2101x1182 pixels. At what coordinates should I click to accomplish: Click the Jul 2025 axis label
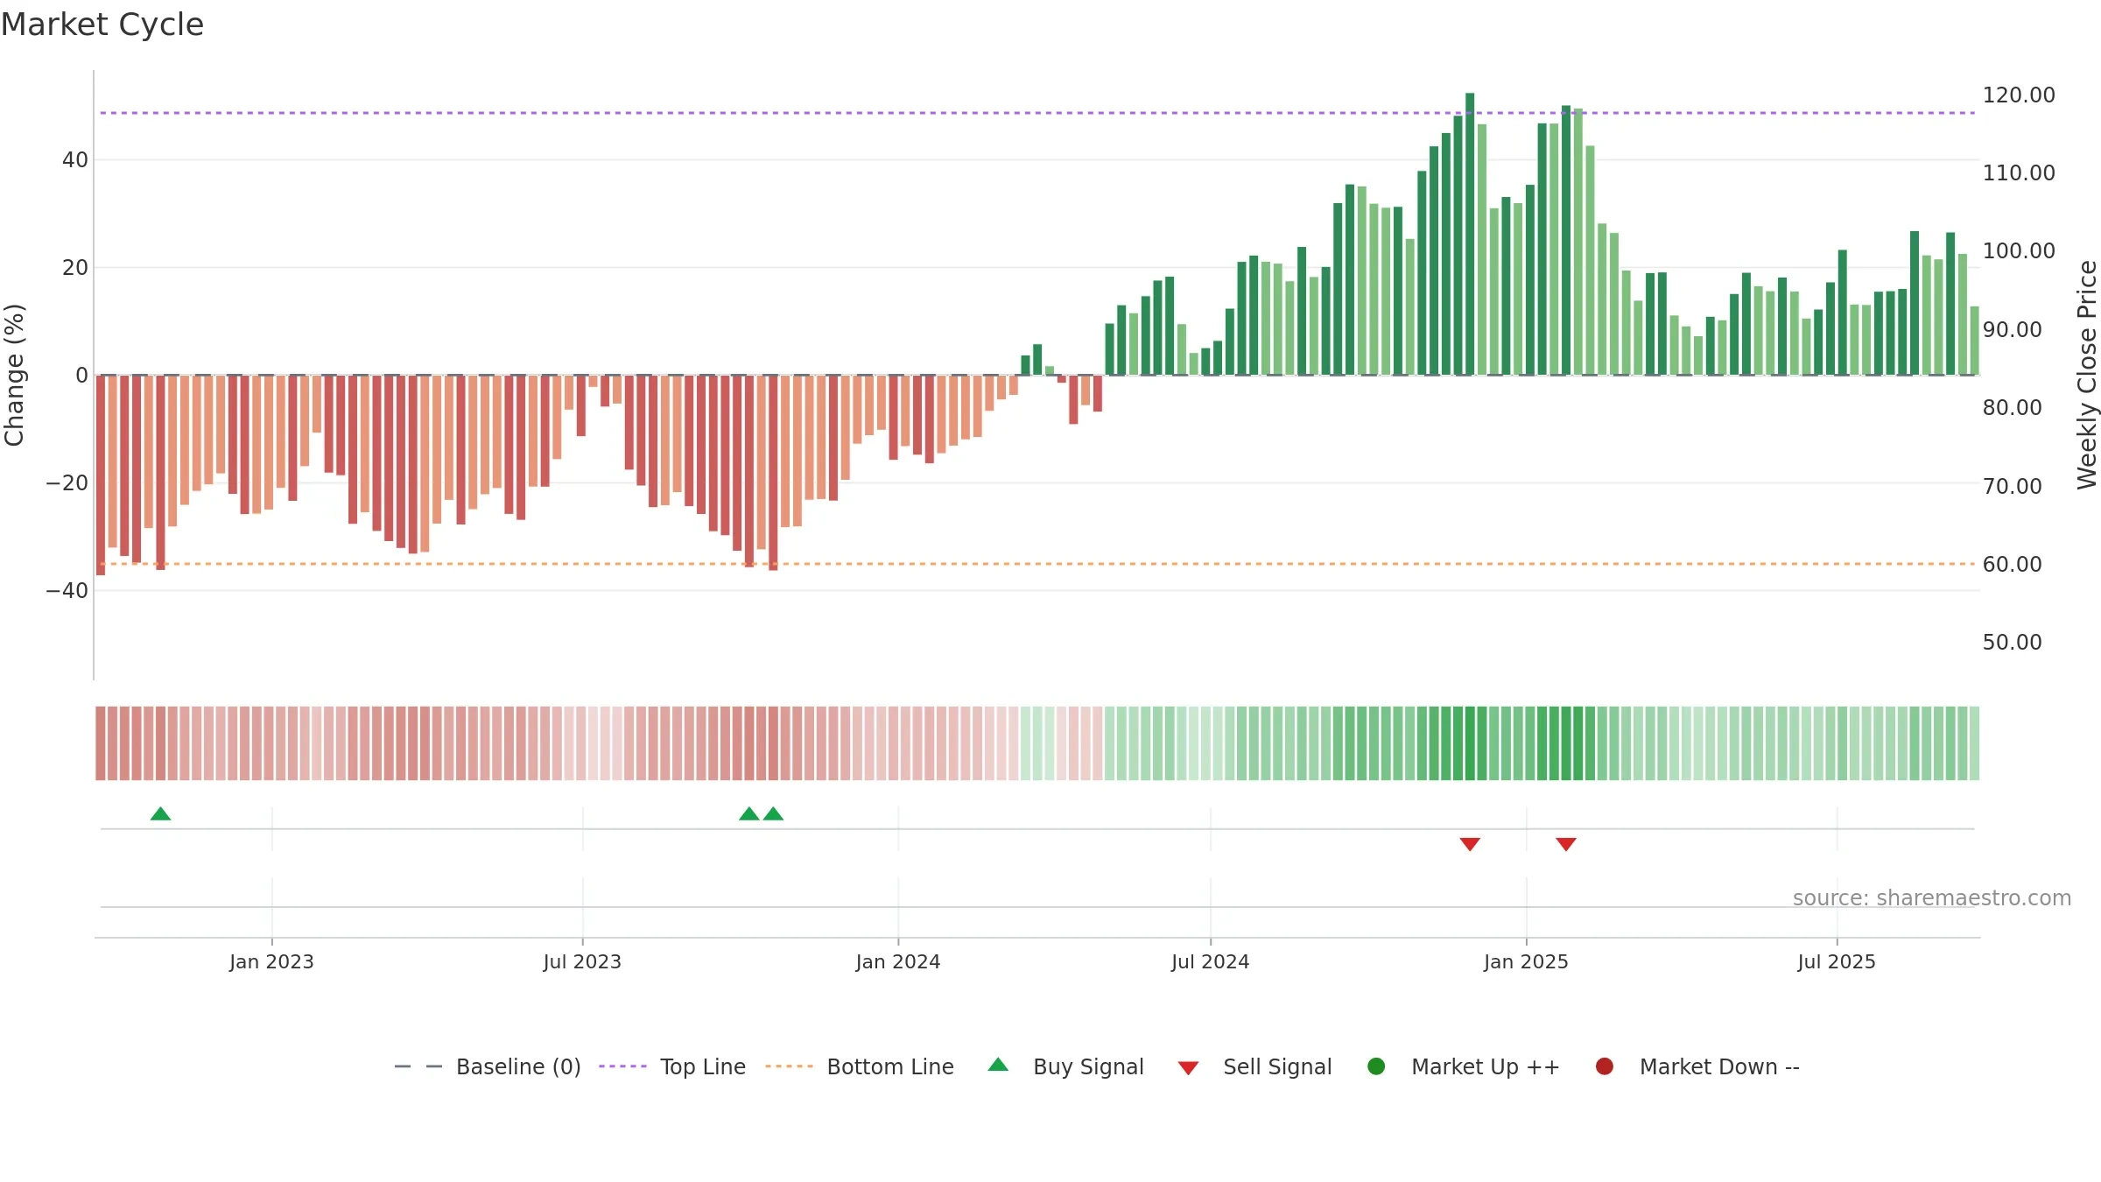click(1837, 962)
